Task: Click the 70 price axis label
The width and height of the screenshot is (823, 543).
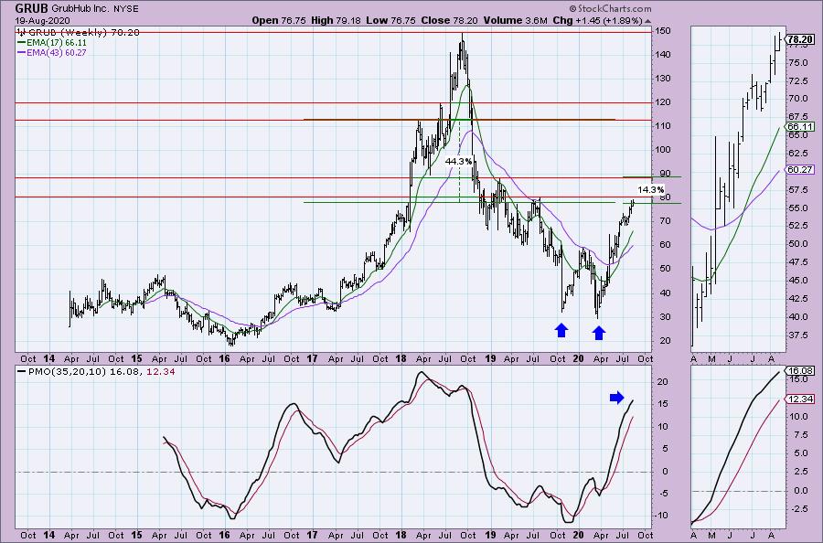Action: (665, 221)
